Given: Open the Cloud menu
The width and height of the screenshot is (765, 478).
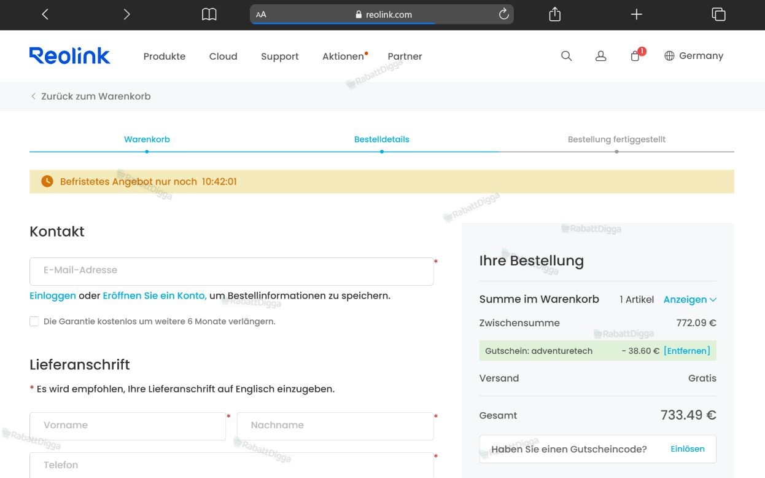Looking at the screenshot, I should 223,57.
